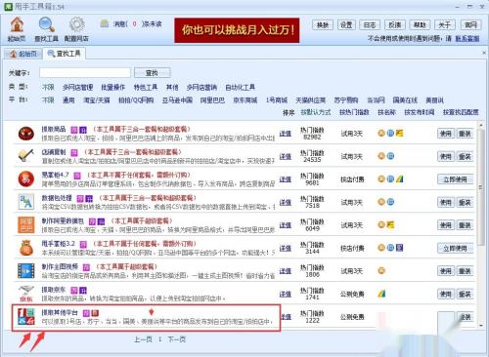Click the red 易掌柜4.7 tool icon
The height and width of the screenshot is (357, 489).
point(26,179)
